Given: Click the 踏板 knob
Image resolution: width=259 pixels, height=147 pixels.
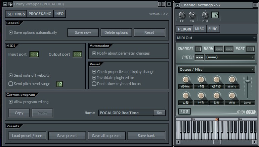Looking at the screenshot, I should click(216, 96).
